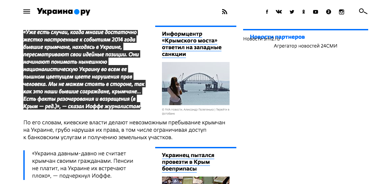
Task: Click Агрегатор новостей 24СМИ link
Action: [x=305, y=46]
